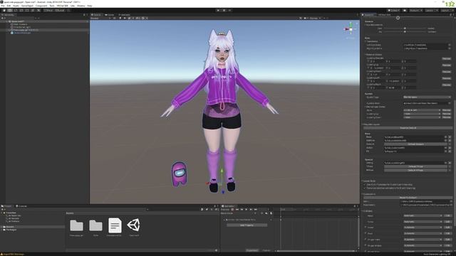Screen dimensions: 456x256
Task: Start Play mode with the Play button
Action: click(x=218, y=10)
